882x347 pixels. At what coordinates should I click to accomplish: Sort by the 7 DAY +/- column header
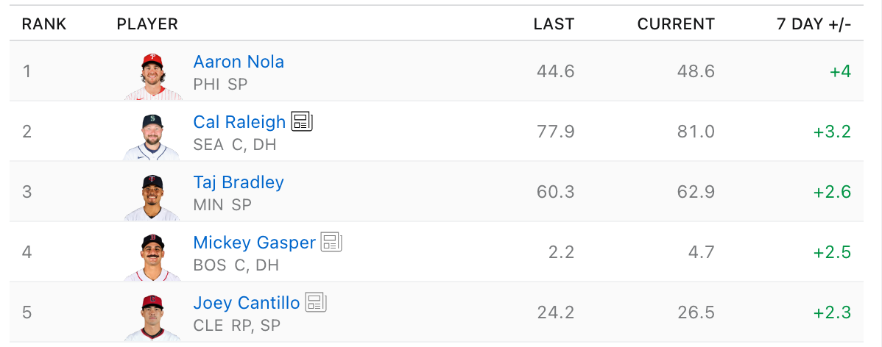pyautogui.click(x=814, y=24)
